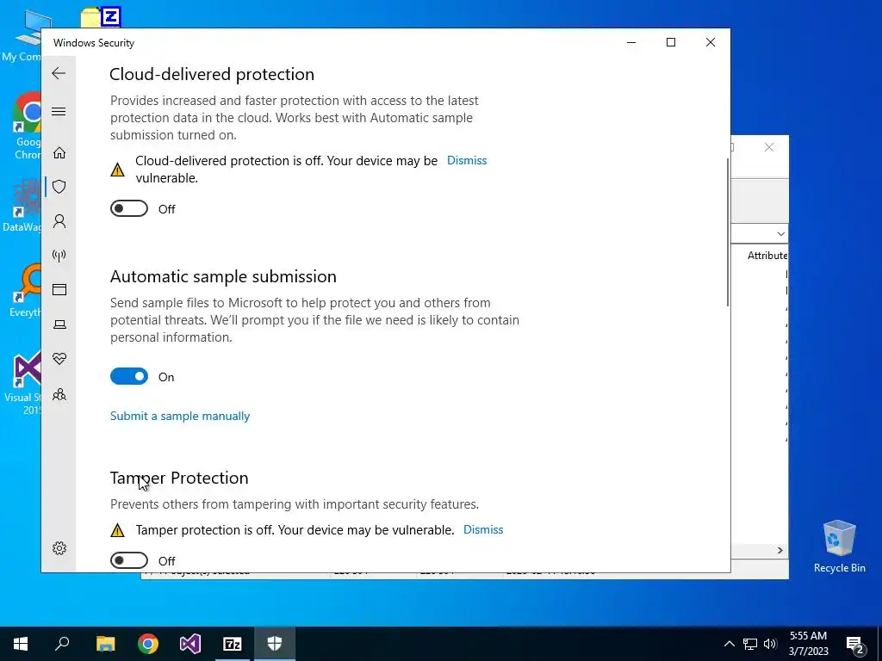The image size is (882, 661).
Task: Turn off Automatic sample submission toggle
Action: [x=129, y=376]
